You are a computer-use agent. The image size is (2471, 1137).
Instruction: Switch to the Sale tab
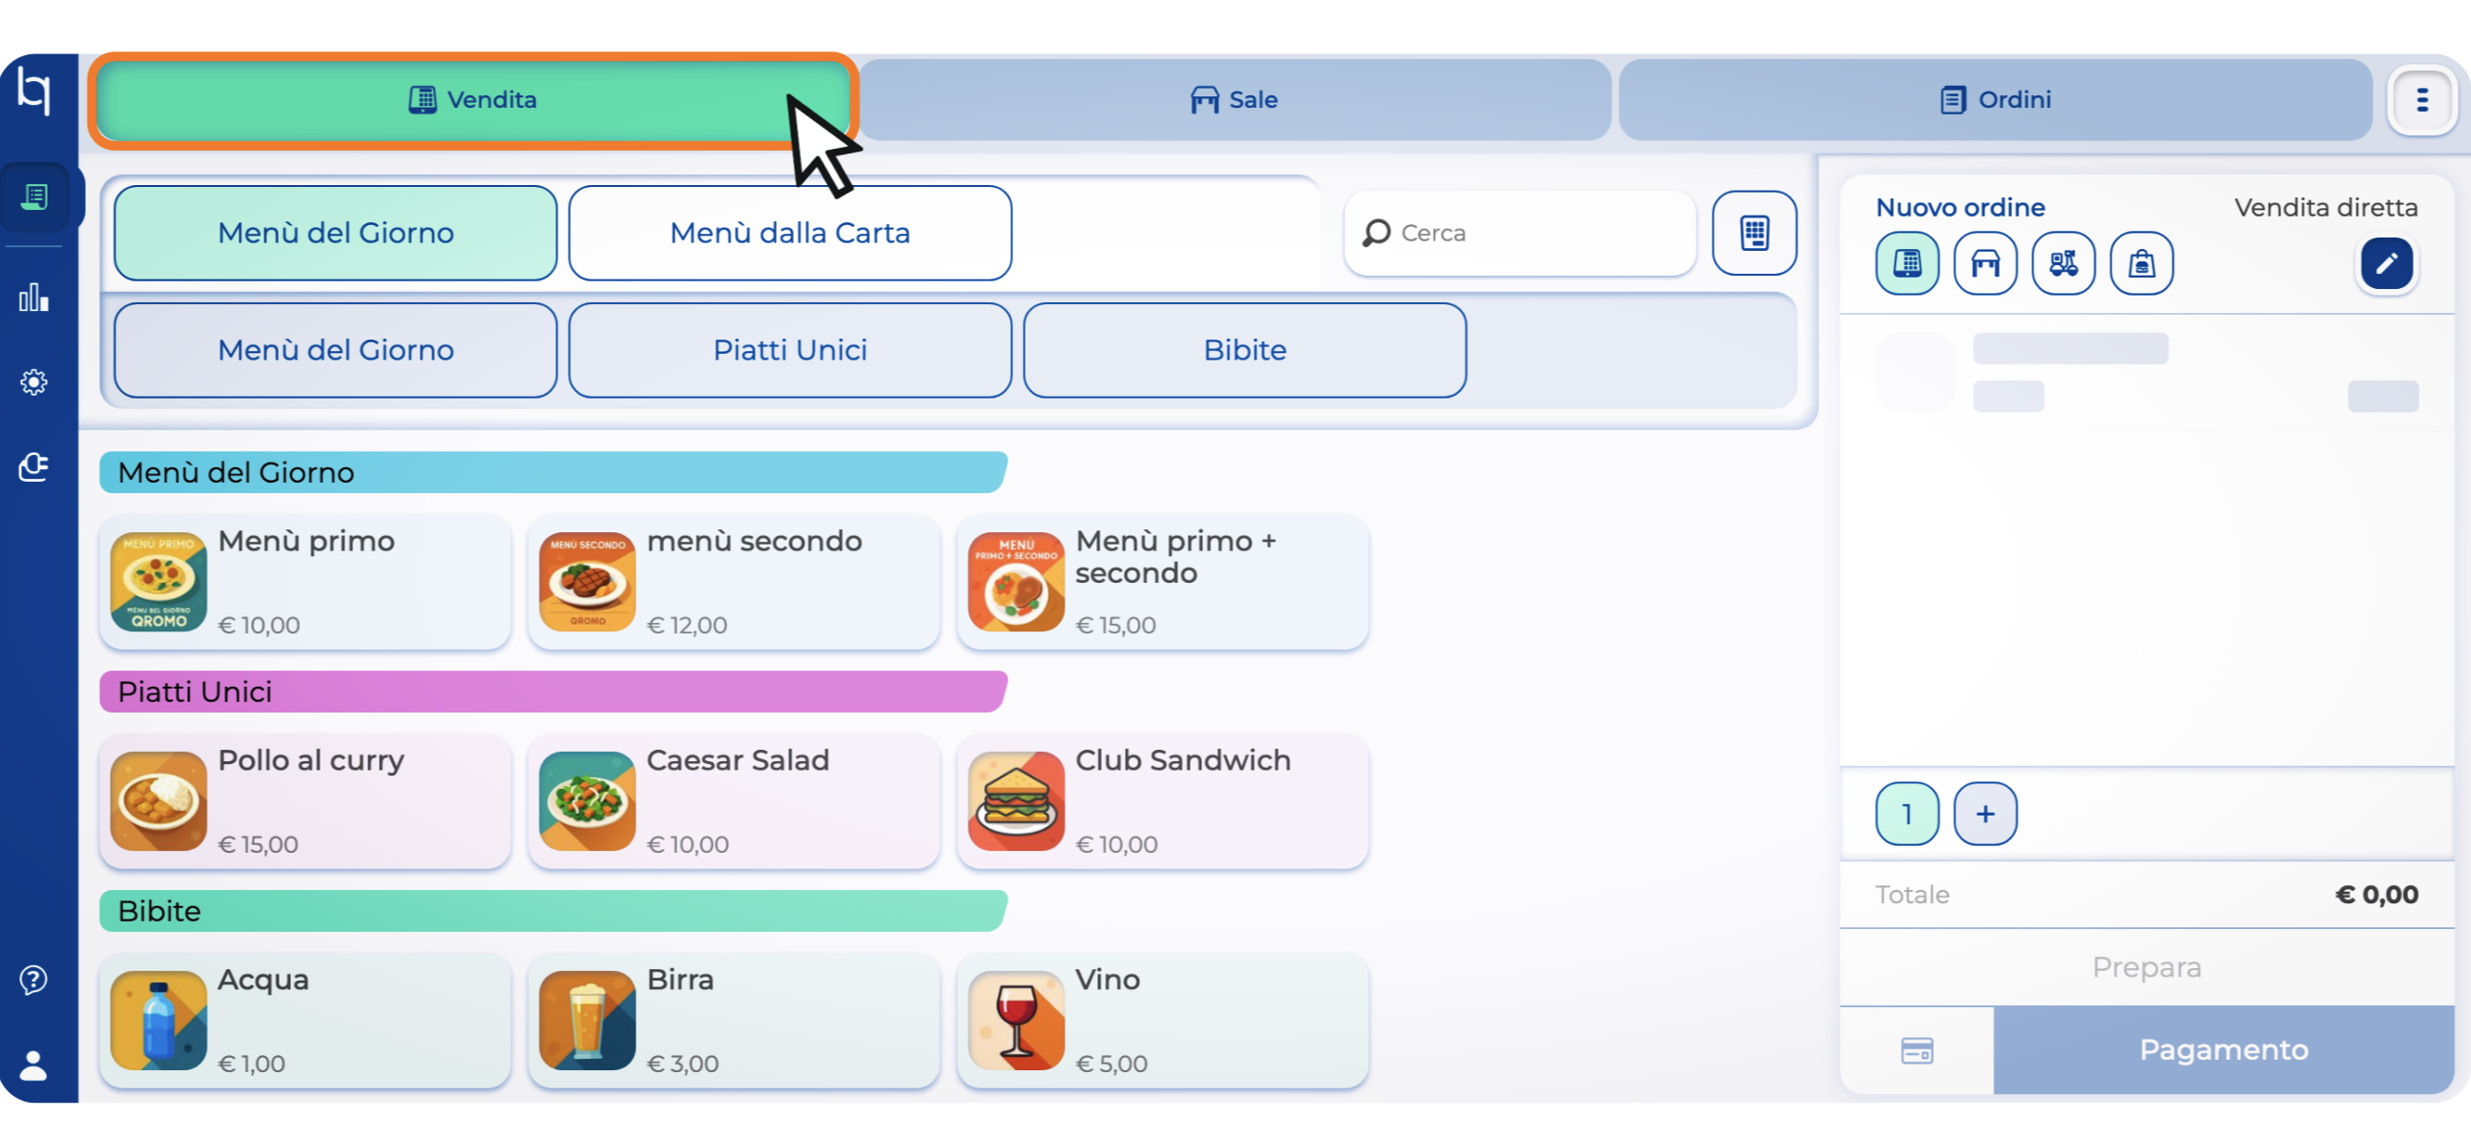tap(1234, 100)
